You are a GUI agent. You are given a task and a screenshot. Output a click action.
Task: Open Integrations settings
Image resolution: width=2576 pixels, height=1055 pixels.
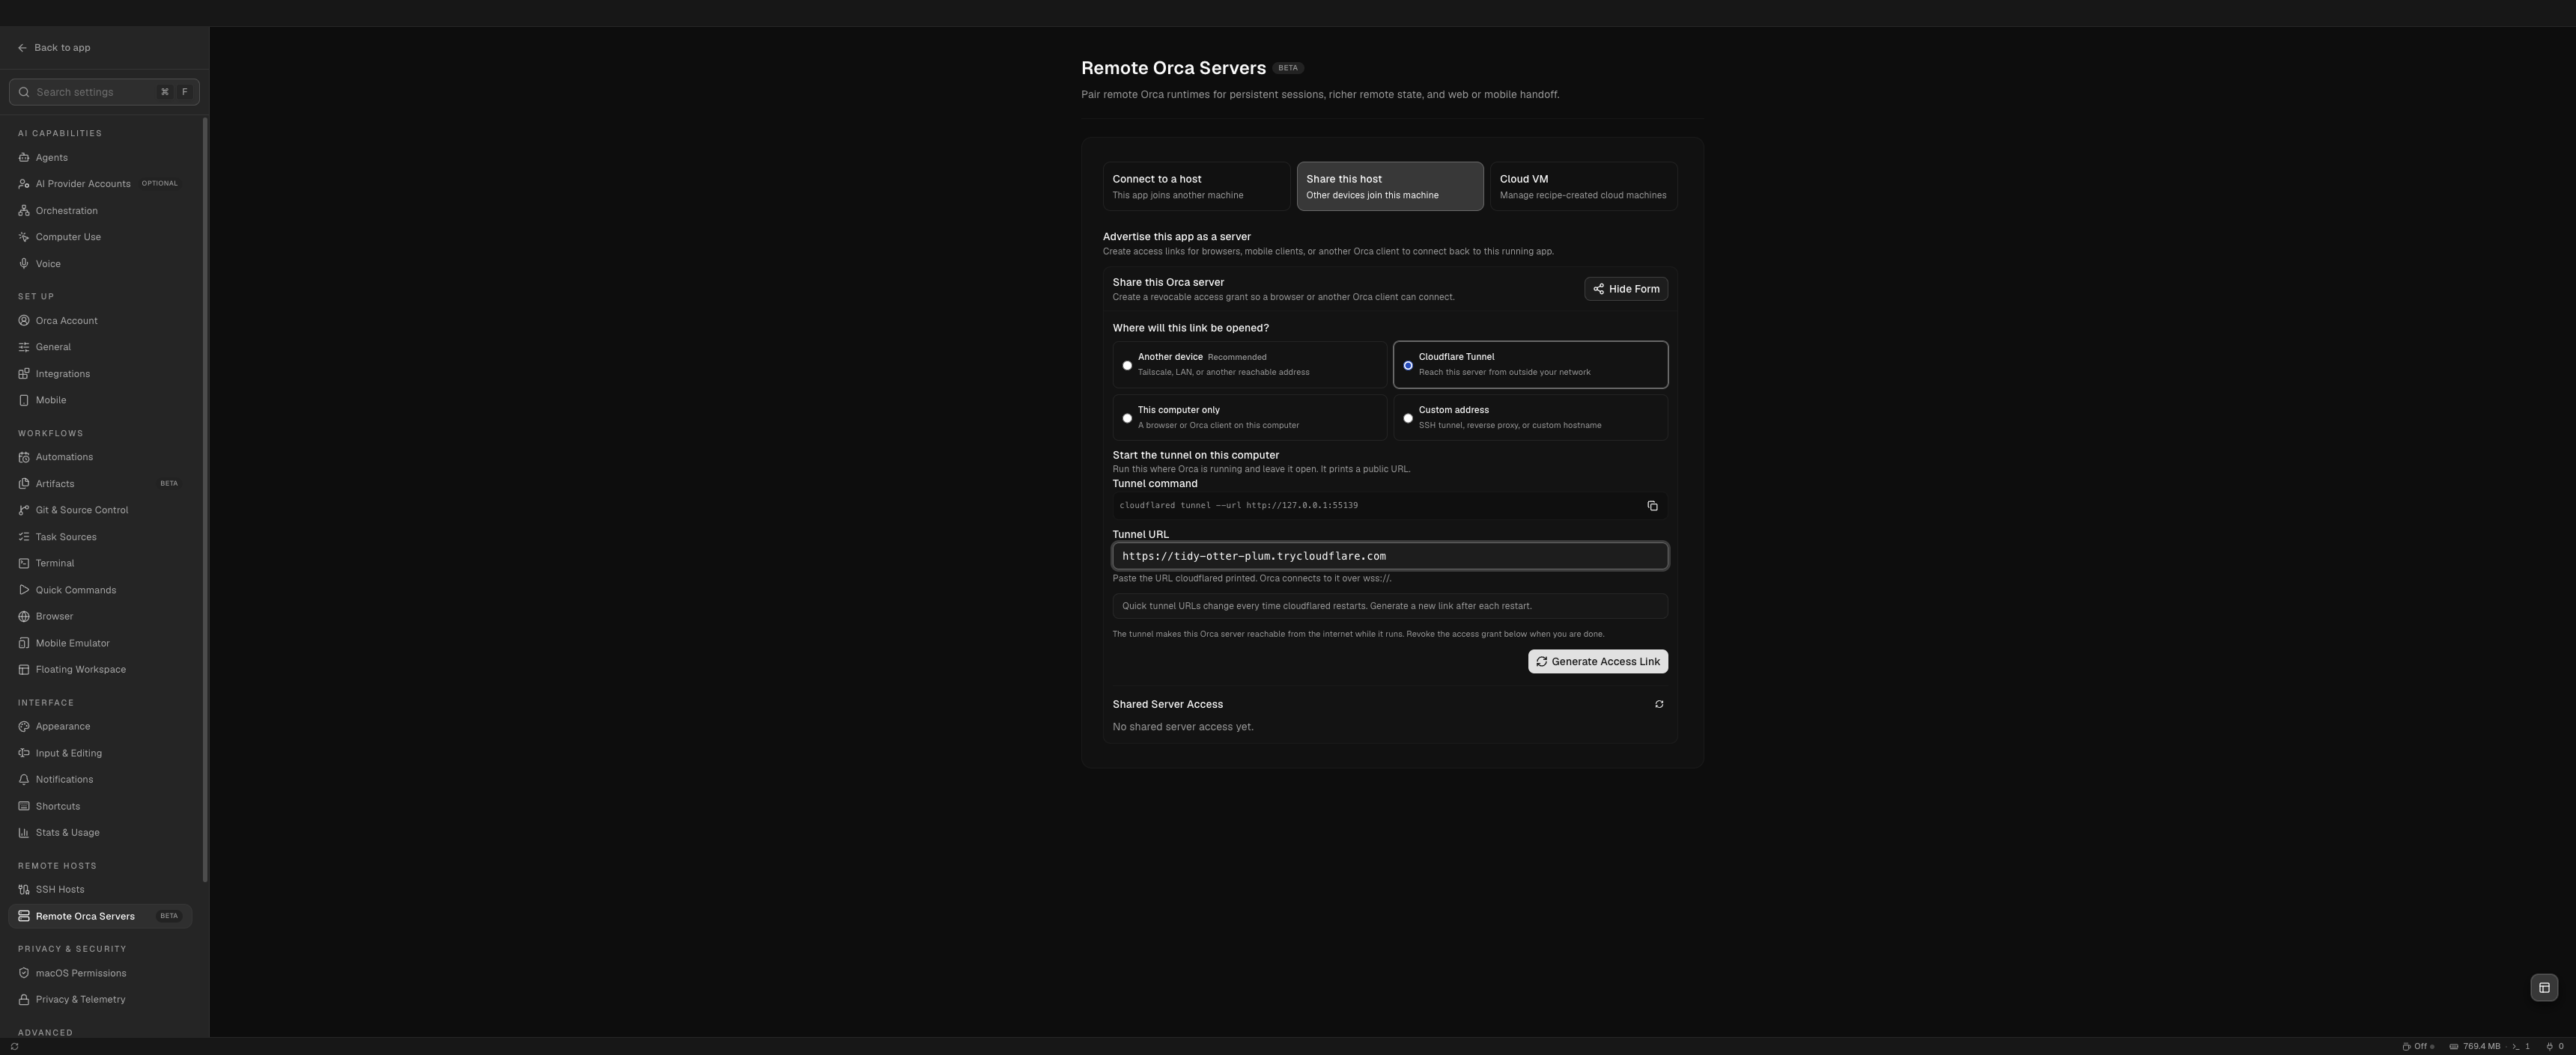100,373
